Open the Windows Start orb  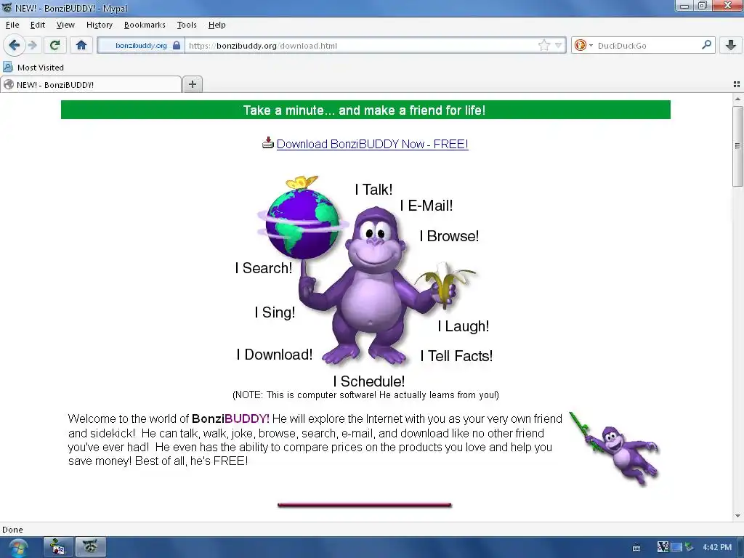pos(17,548)
